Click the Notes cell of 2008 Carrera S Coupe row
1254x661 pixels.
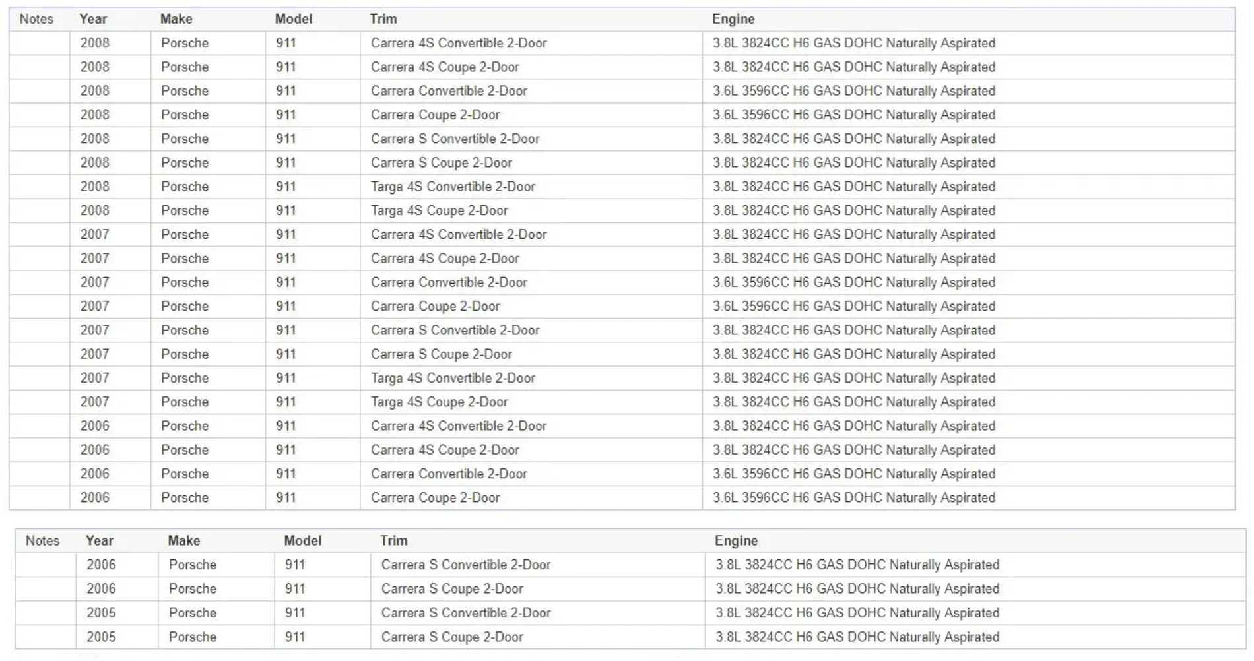[40, 163]
